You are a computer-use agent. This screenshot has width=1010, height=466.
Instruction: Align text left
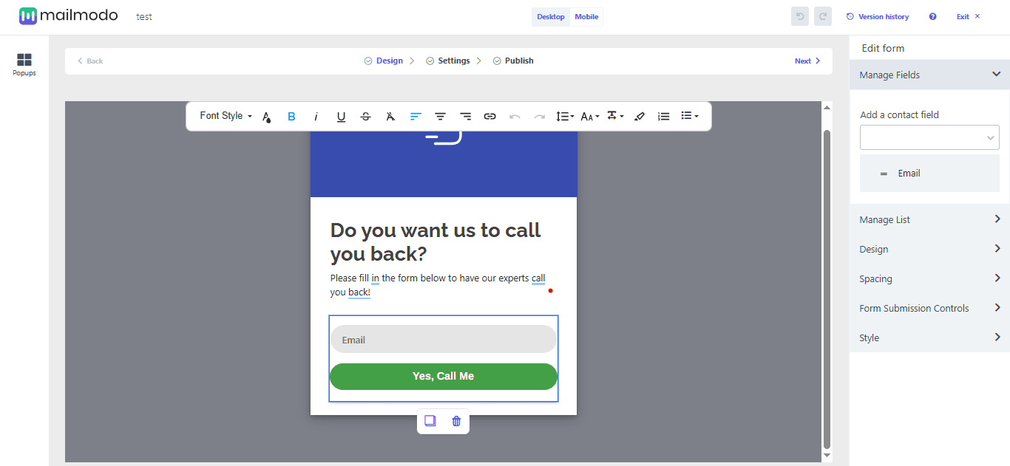416,117
